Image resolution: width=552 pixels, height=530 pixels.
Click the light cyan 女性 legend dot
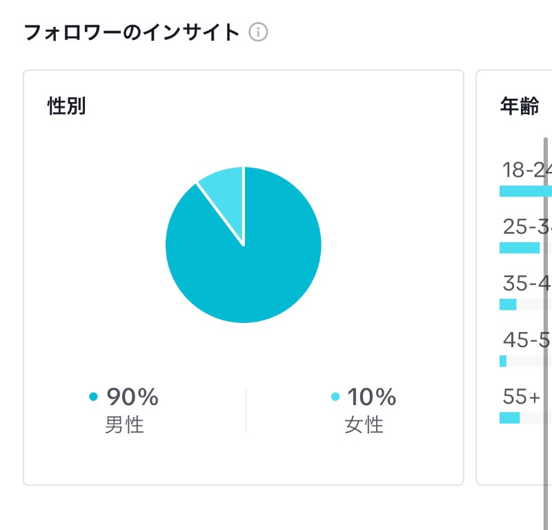click(335, 397)
